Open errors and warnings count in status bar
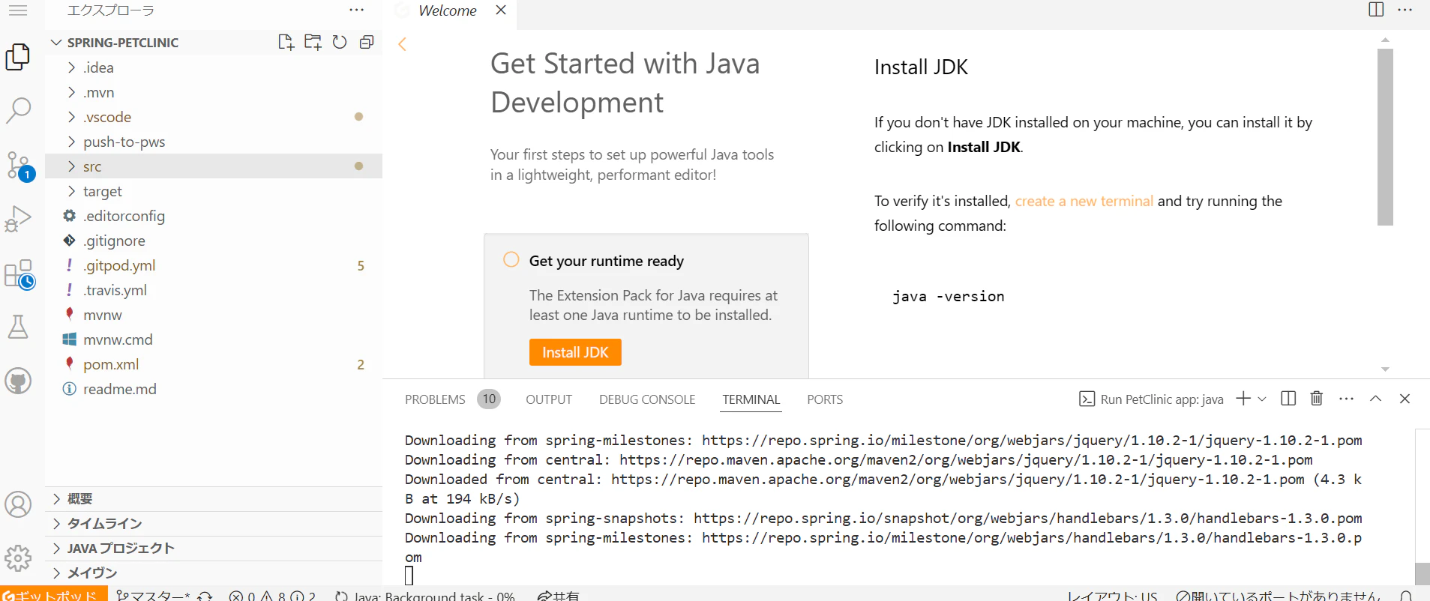The image size is (1430, 601). [272, 595]
